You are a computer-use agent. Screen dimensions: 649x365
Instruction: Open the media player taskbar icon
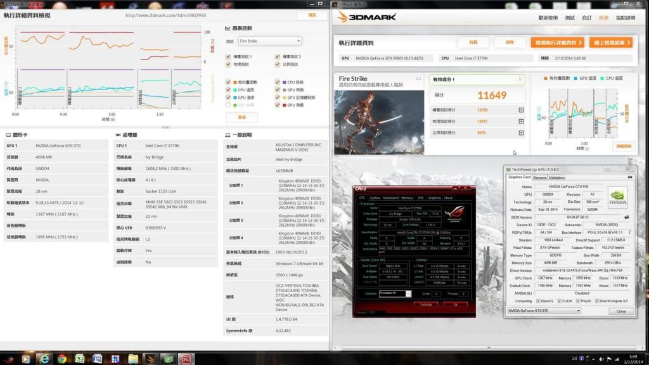click(x=25, y=359)
